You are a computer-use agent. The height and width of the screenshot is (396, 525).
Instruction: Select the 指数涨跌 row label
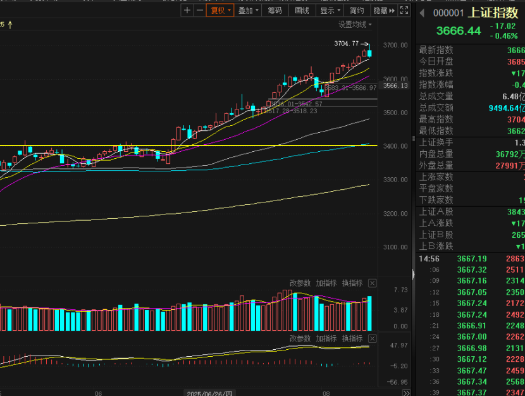coord(436,73)
